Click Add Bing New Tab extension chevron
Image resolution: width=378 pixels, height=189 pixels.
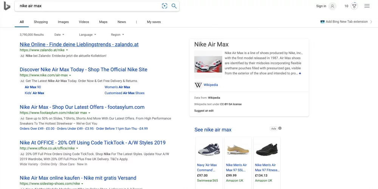371,22
